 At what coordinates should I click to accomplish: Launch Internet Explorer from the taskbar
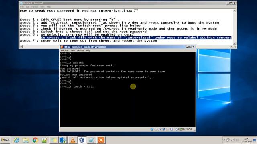[x=16, y=140]
